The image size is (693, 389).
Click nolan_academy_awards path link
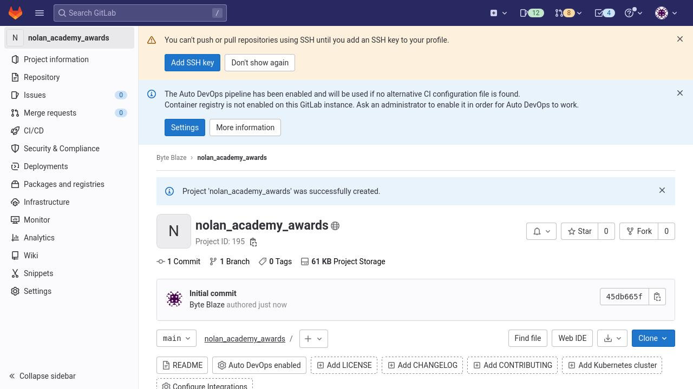click(245, 339)
